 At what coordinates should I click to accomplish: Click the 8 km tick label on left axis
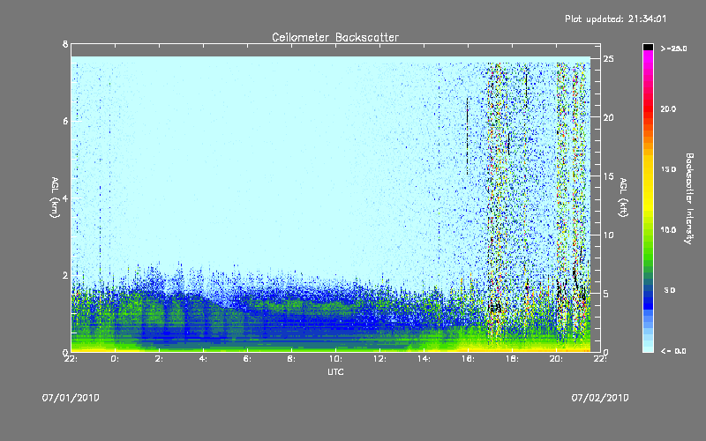(x=65, y=44)
